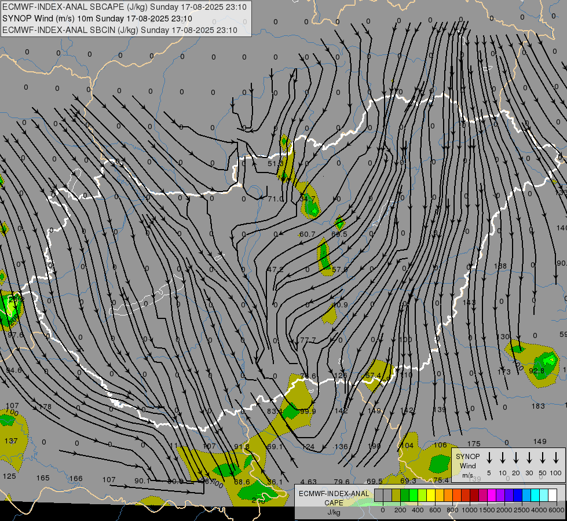Click the 'ECMWF-INDEX-ANAL CAPE' colorbar label
This screenshot has height=521, width=567.
334,498
